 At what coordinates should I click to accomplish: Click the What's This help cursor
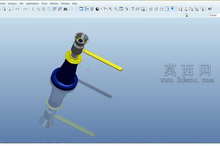coord(210,9)
